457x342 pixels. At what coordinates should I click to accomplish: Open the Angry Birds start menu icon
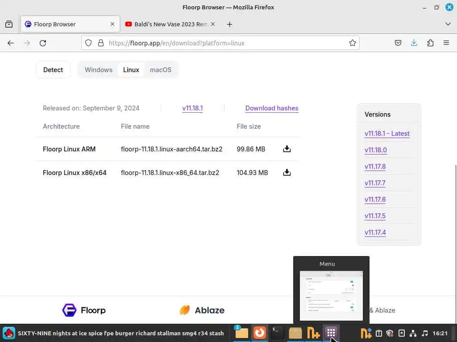[9, 333]
